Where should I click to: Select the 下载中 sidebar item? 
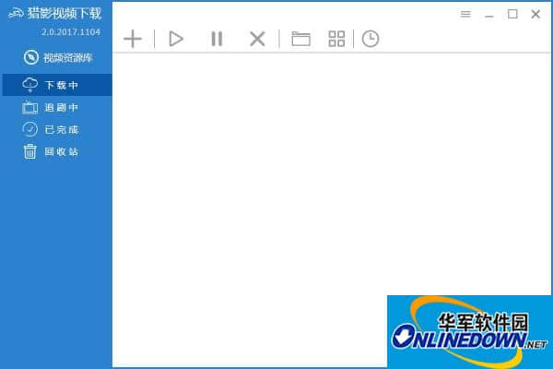pyautogui.click(x=57, y=85)
